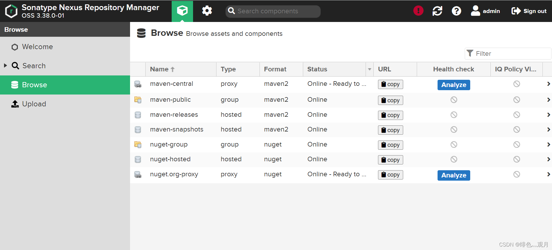
Task: Click the maven-central proxy repository icon
Action: click(x=138, y=84)
